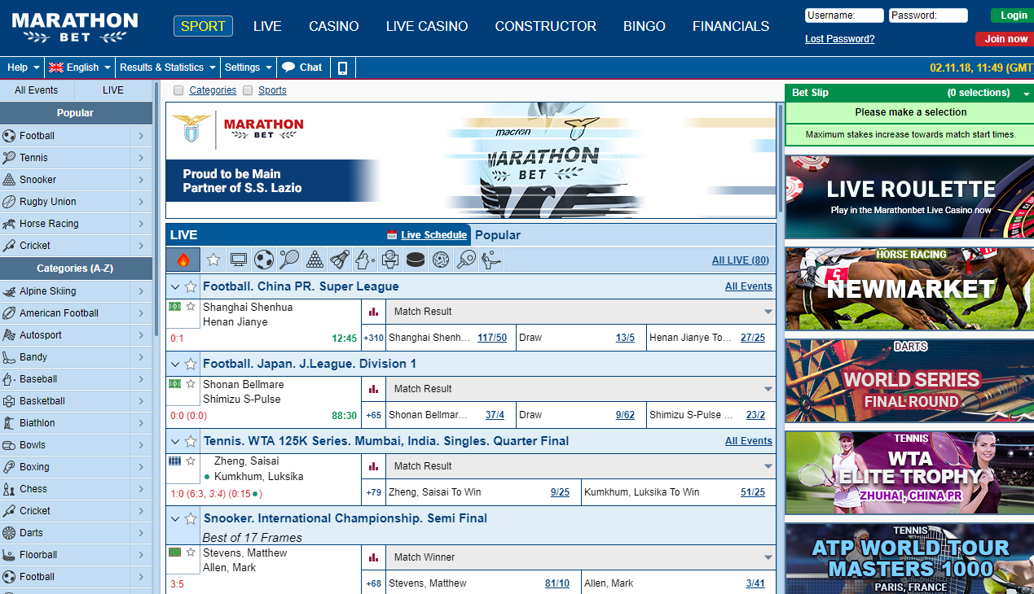The width and height of the screenshot is (1034, 594).
Task: Open the BINGO section
Action: click(645, 26)
